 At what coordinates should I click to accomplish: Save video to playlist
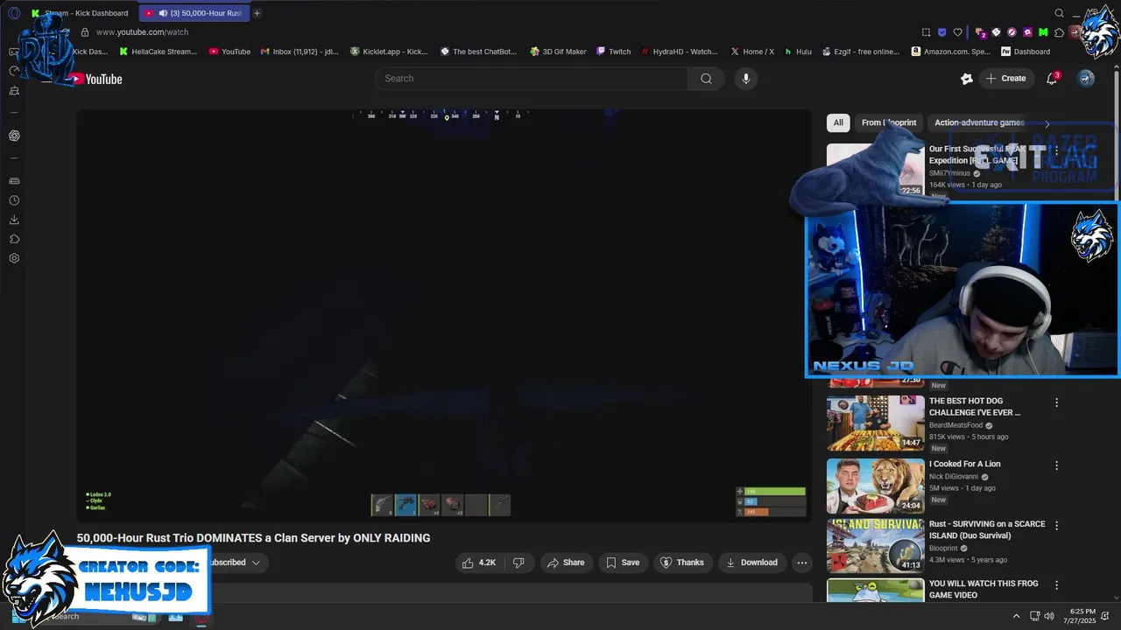pyautogui.click(x=623, y=563)
